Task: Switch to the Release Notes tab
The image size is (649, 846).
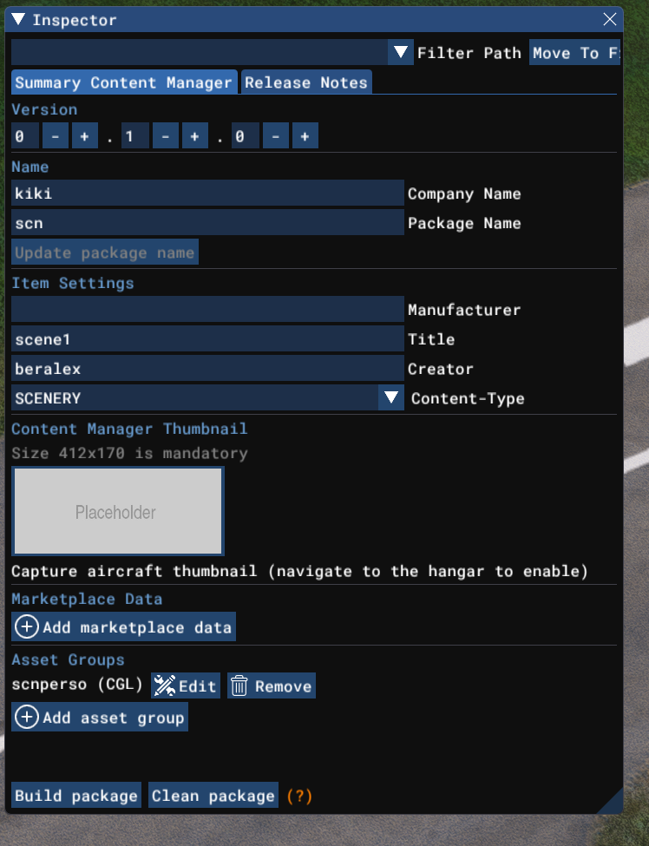Action: click(305, 82)
